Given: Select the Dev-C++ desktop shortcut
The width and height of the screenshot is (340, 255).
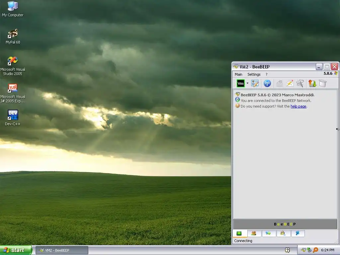Looking at the screenshot, I should (13, 118).
